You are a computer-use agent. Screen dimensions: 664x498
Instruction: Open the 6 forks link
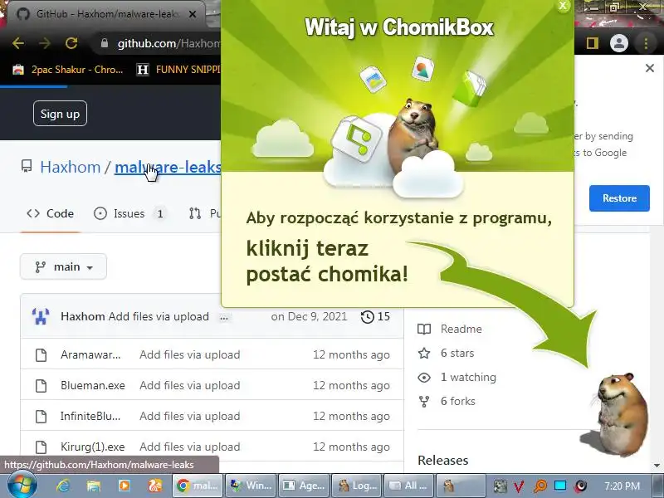(447, 401)
